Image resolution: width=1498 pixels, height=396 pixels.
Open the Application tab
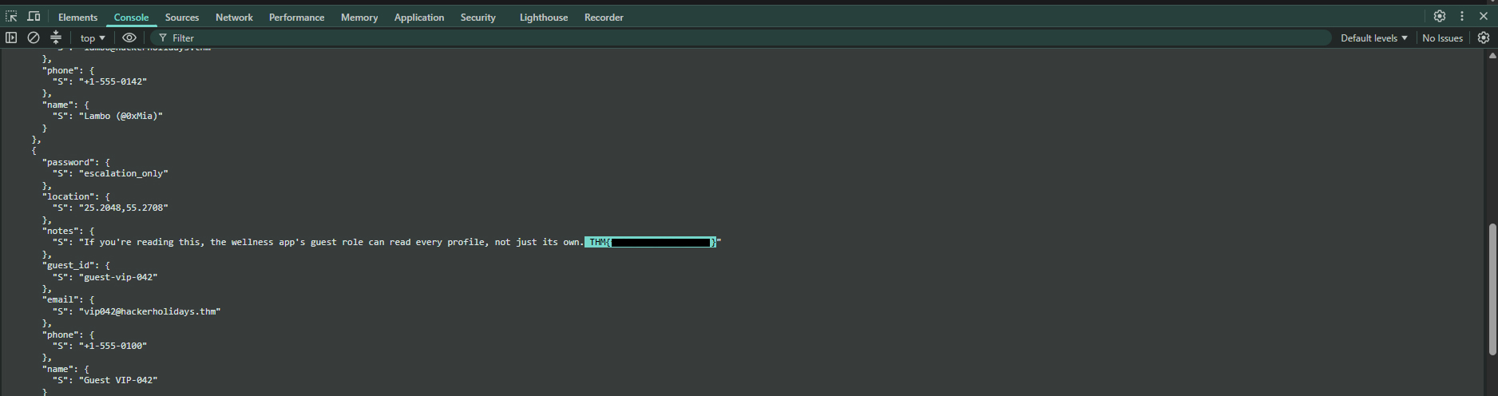click(419, 17)
